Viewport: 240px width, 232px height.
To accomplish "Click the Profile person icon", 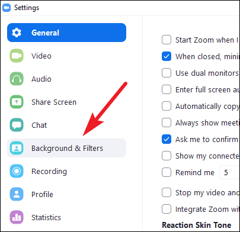I will coord(17,194).
